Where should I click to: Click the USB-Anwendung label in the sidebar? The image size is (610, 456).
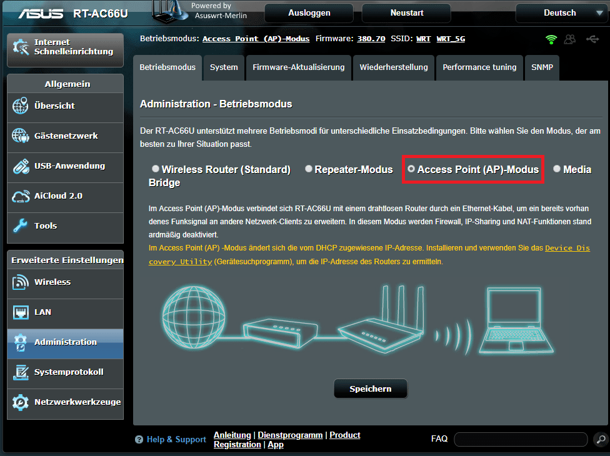[69, 166]
